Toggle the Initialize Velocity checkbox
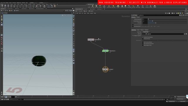188x106 pixels. click(143, 39)
